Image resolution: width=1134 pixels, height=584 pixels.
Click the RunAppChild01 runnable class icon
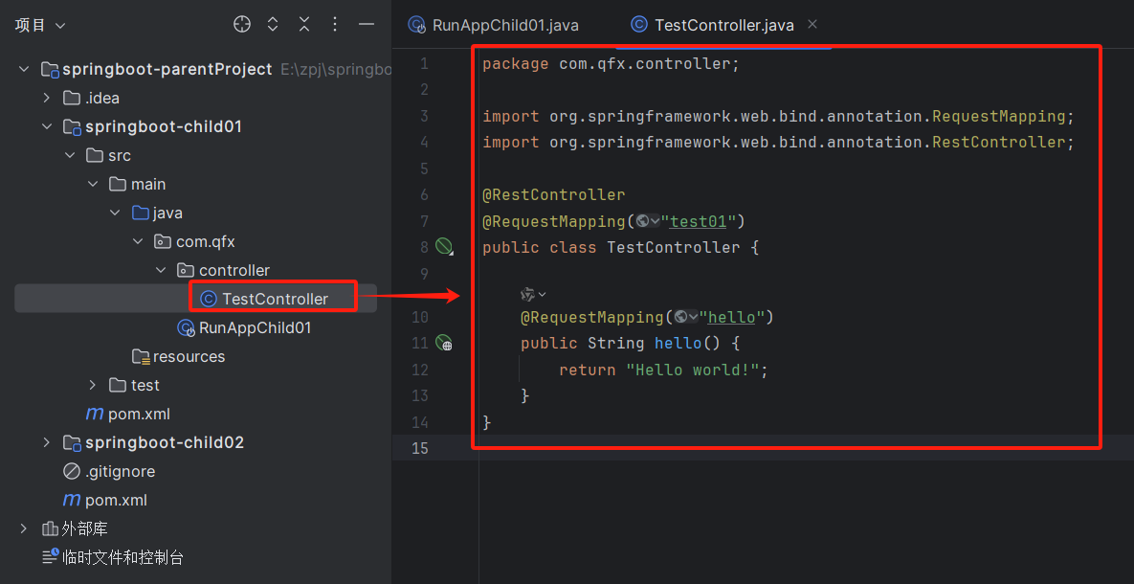click(187, 327)
